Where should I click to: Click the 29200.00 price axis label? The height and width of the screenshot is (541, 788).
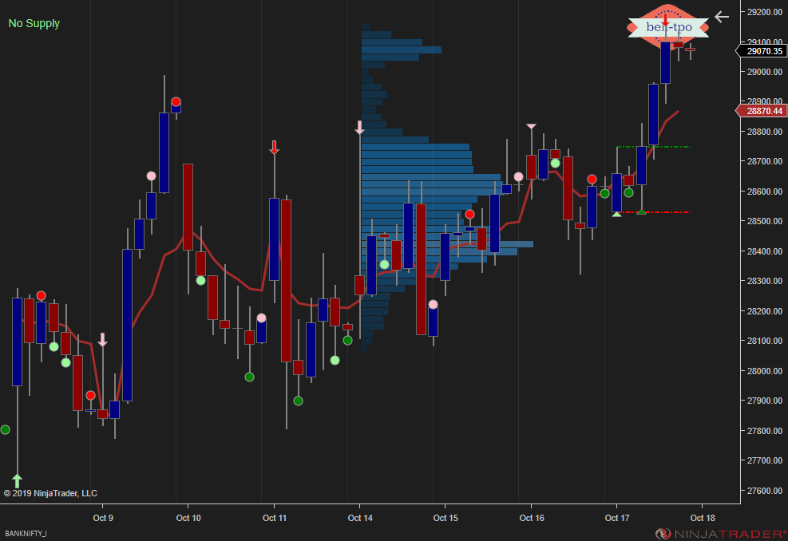point(764,12)
